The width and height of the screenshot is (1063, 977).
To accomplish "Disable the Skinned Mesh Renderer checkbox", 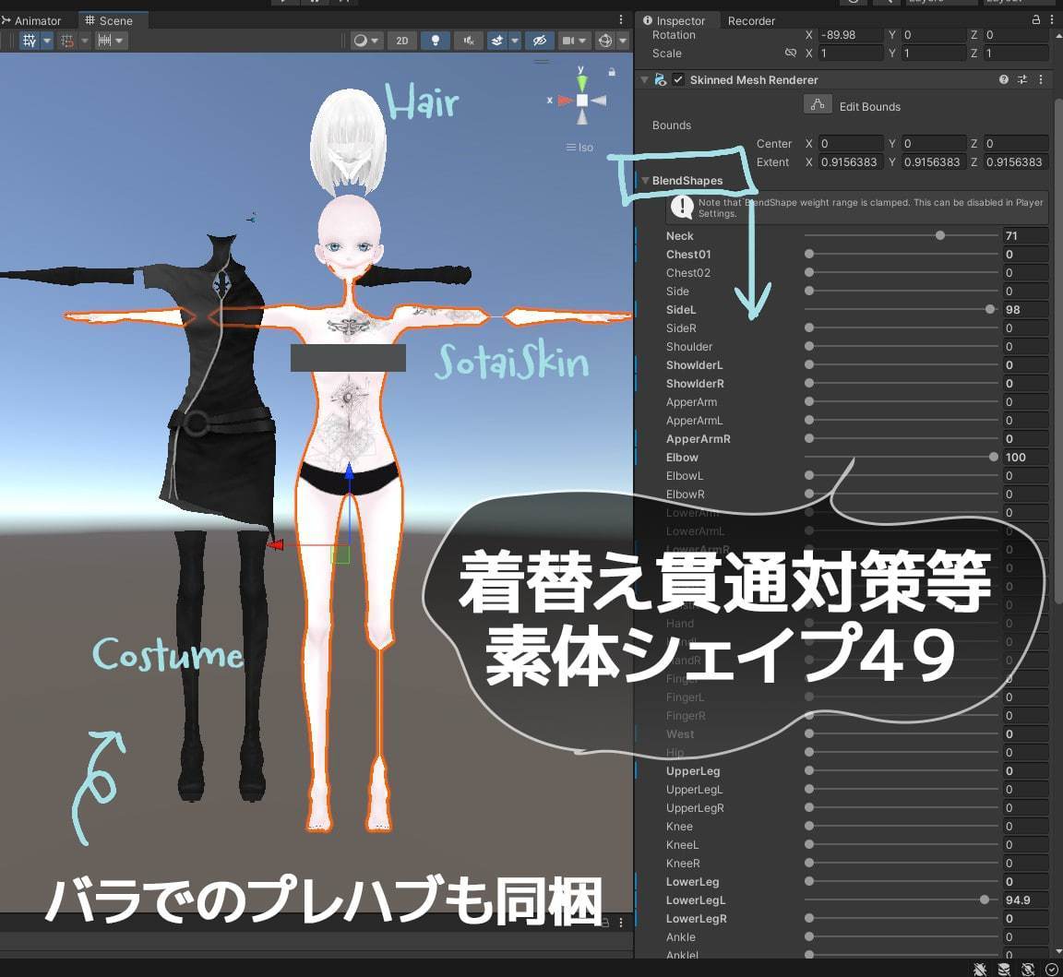I will coord(678,79).
